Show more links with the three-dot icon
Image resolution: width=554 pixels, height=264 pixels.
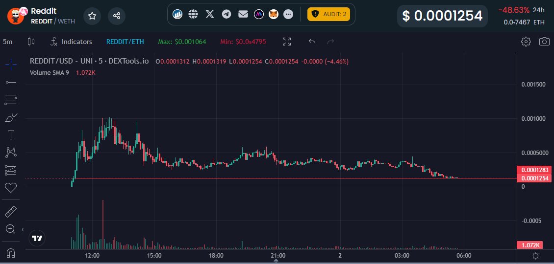point(288,14)
